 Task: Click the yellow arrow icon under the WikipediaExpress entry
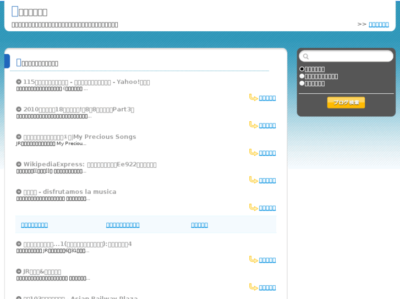(x=253, y=180)
